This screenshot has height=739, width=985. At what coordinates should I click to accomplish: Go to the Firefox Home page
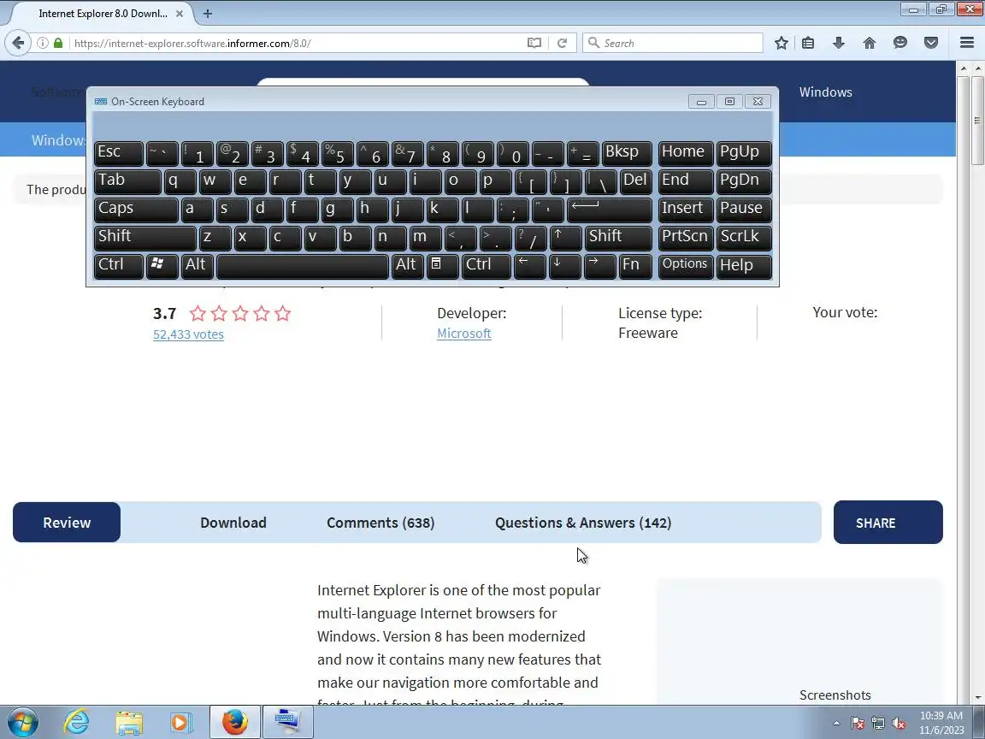[x=870, y=43]
